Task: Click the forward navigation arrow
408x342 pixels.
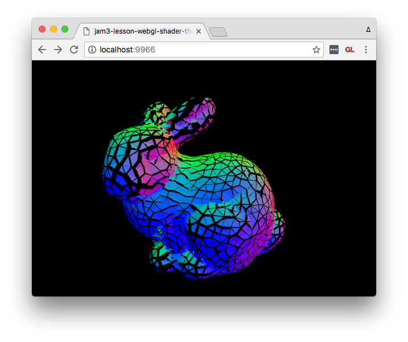Action: tap(58, 50)
